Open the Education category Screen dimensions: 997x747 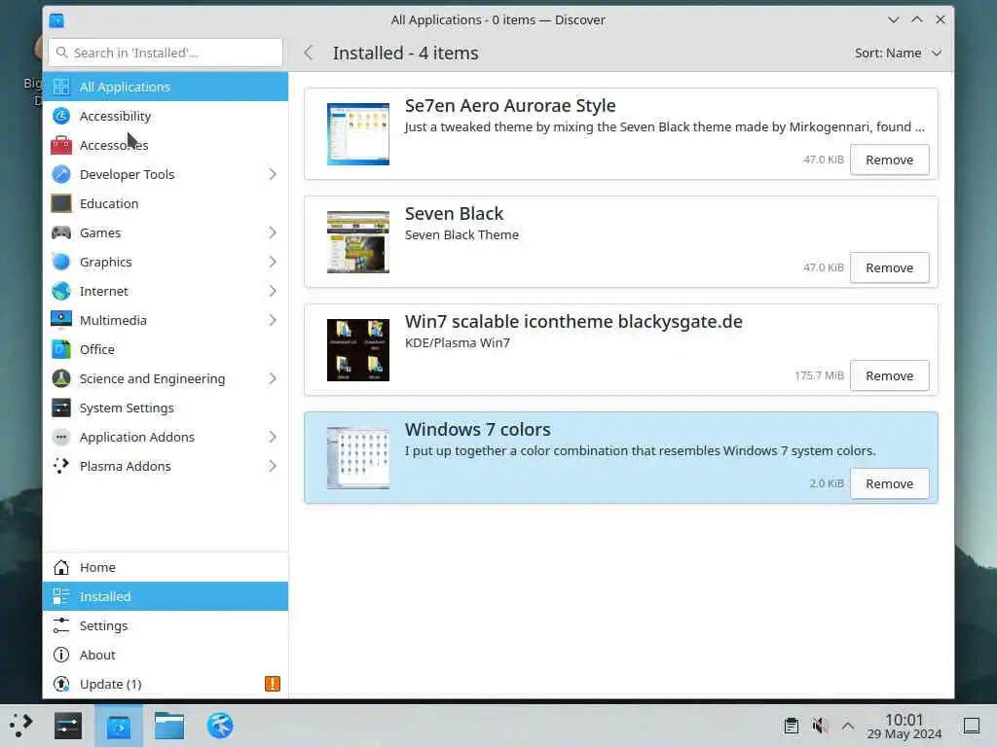click(x=166, y=203)
